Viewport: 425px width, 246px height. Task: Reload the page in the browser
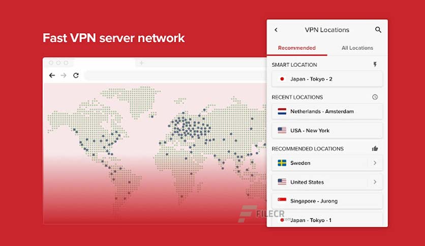click(x=76, y=75)
